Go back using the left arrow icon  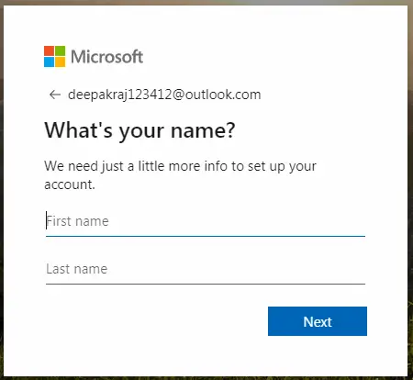pyautogui.click(x=55, y=95)
